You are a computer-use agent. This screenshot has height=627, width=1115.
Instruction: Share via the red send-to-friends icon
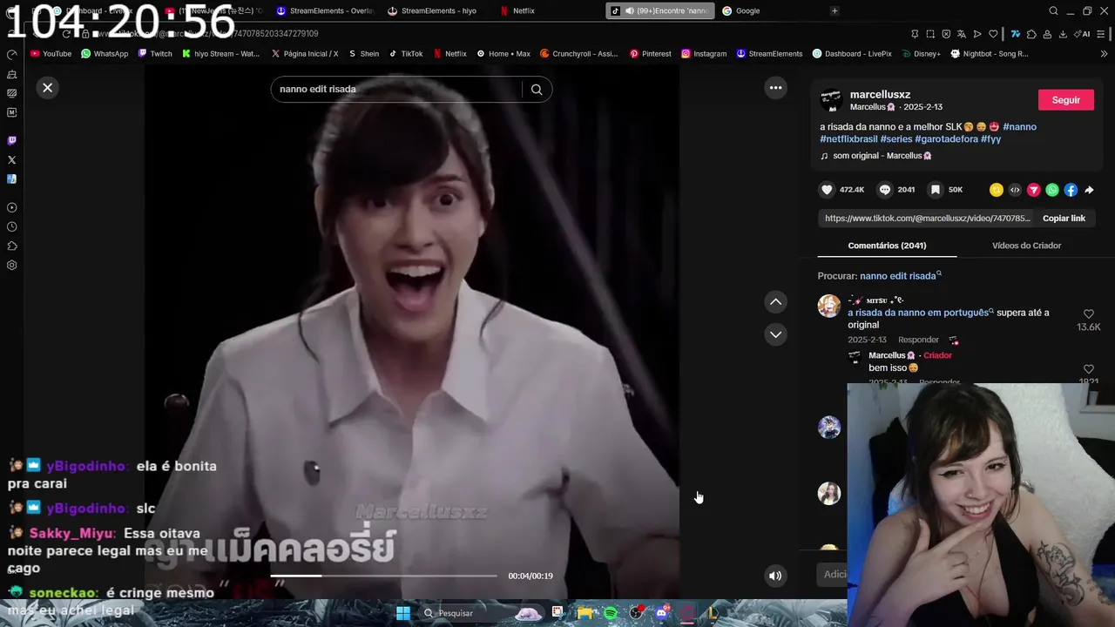(1033, 190)
